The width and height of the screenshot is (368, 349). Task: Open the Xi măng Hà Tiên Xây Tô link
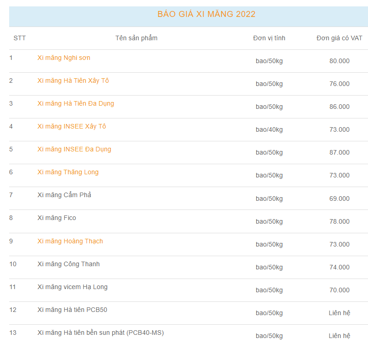[73, 81]
